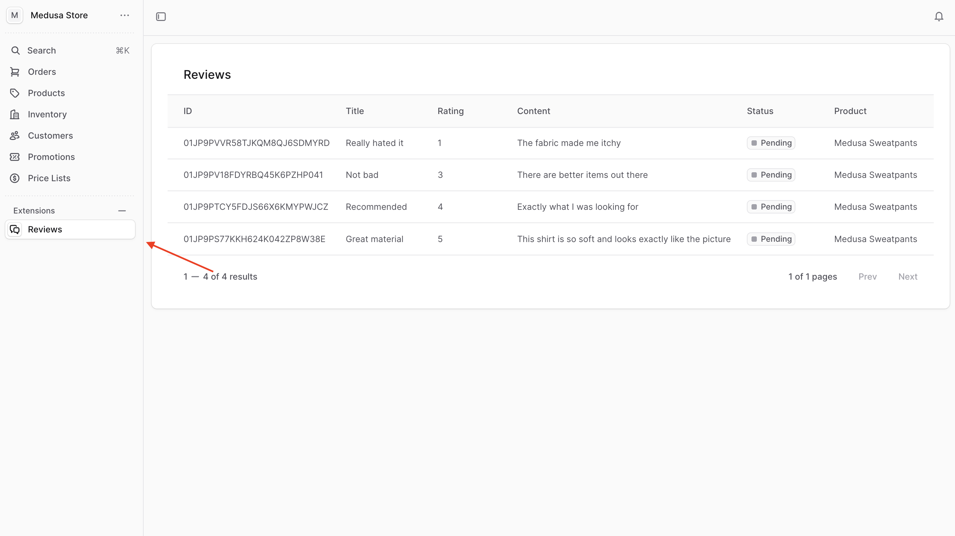This screenshot has width=955, height=536.
Task: Click the Reviews extension chat icon
Action: tap(15, 229)
